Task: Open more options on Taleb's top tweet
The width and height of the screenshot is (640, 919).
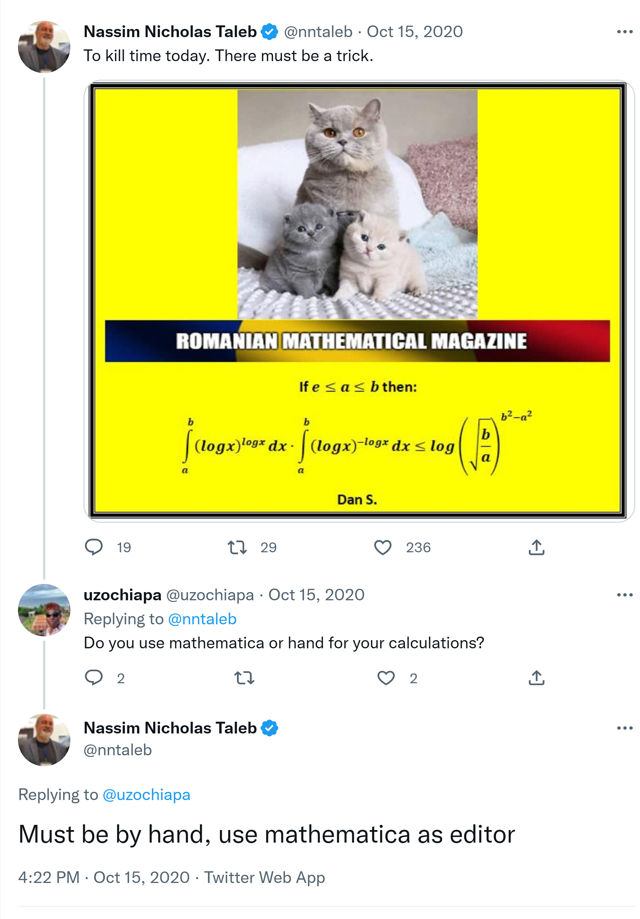Action: [x=624, y=32]
